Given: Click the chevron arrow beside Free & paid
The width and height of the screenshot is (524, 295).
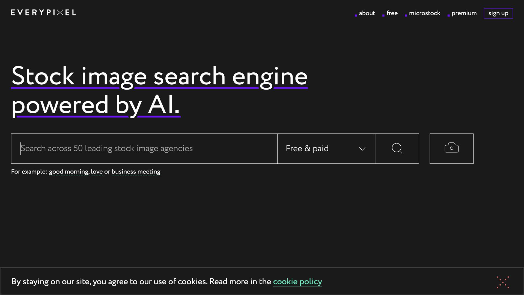Looking at the screenshot, I should tap(362, 149).
